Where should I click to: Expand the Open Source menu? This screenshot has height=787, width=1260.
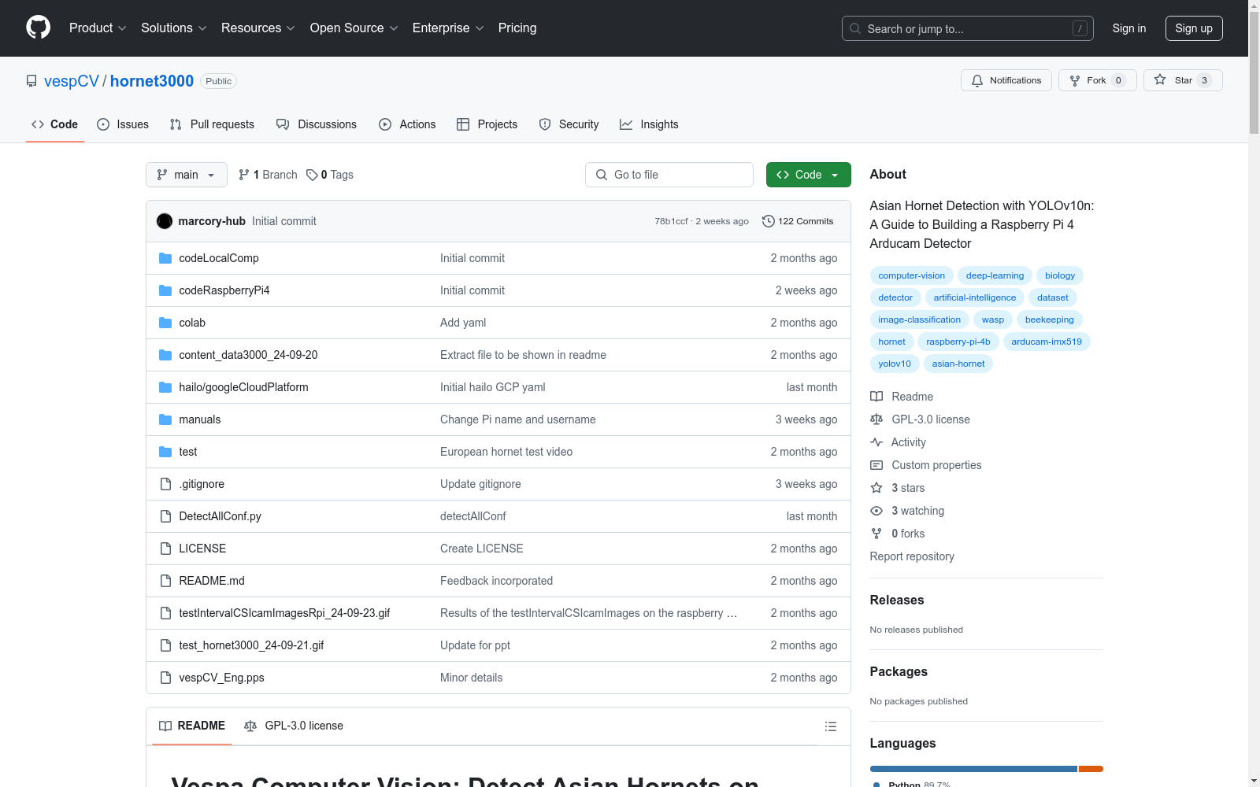(x=354, y=28)
